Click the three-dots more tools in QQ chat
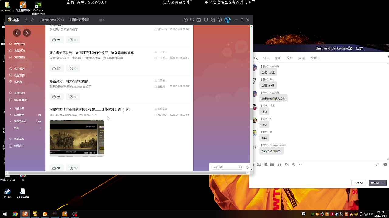The height and width of the screenshot is (218, 389). (300, 164)
